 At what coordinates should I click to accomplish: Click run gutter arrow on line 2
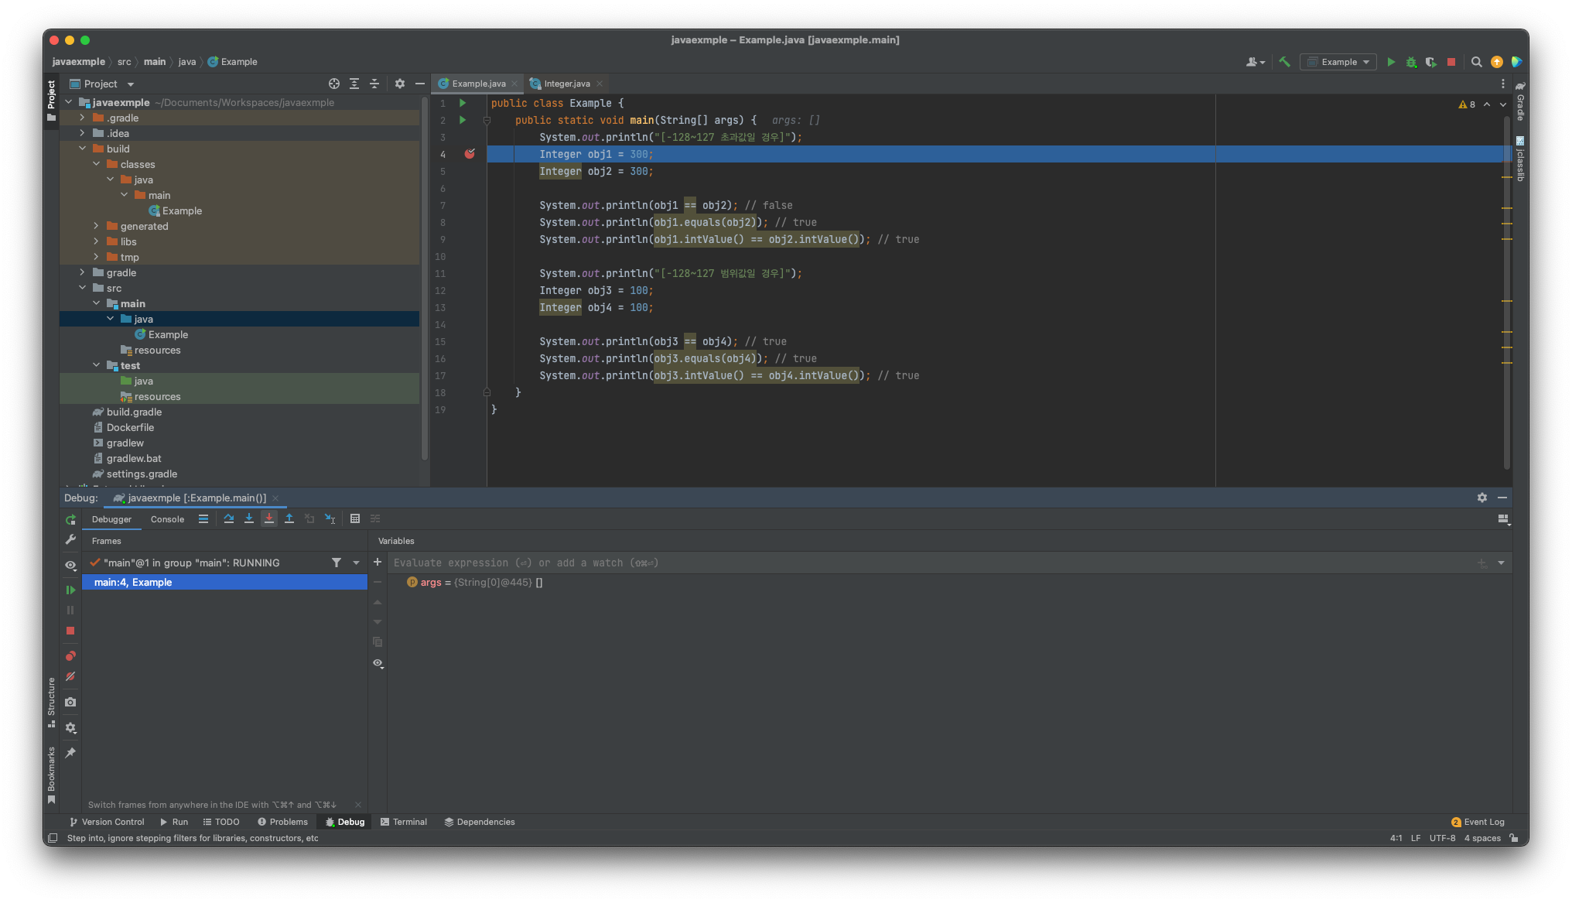463,120
